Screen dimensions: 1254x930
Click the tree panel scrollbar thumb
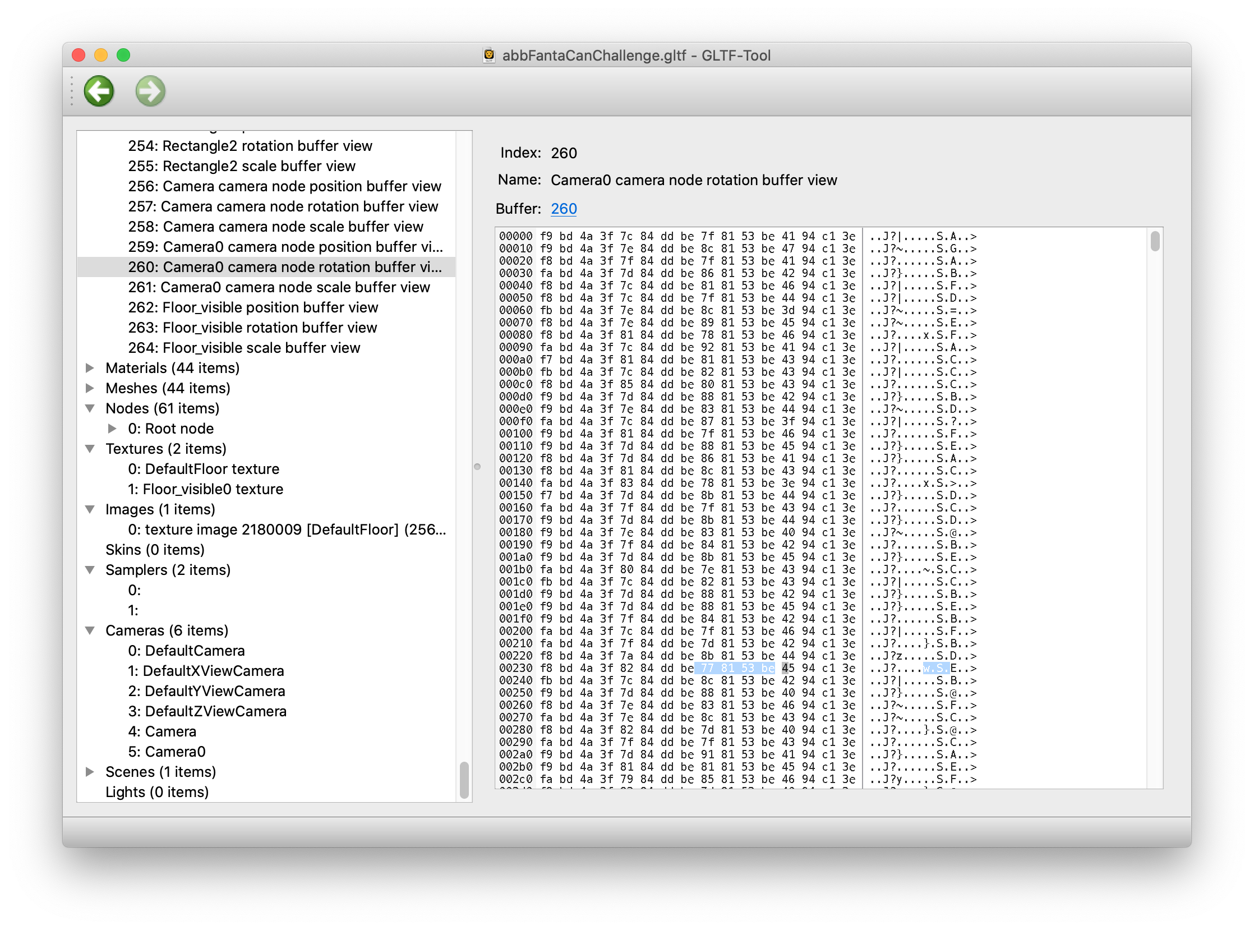464,780
